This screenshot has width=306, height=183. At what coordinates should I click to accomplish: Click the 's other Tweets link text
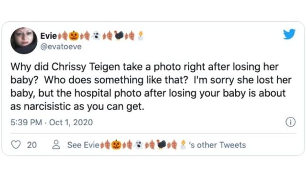coord(218,145)
